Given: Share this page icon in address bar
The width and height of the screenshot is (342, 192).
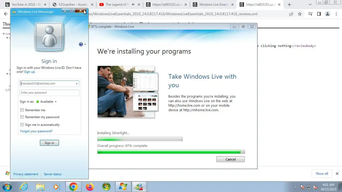Looking at the screenshot, I should point(291,14).
